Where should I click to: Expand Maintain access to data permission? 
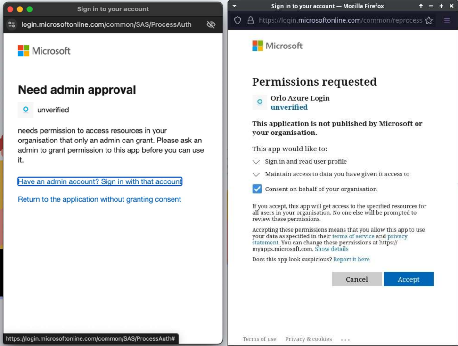(256, 174)
